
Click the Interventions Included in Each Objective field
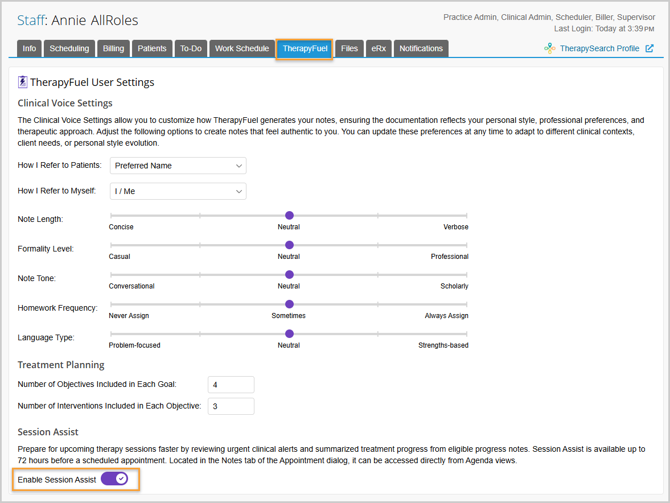click(231, 406)
